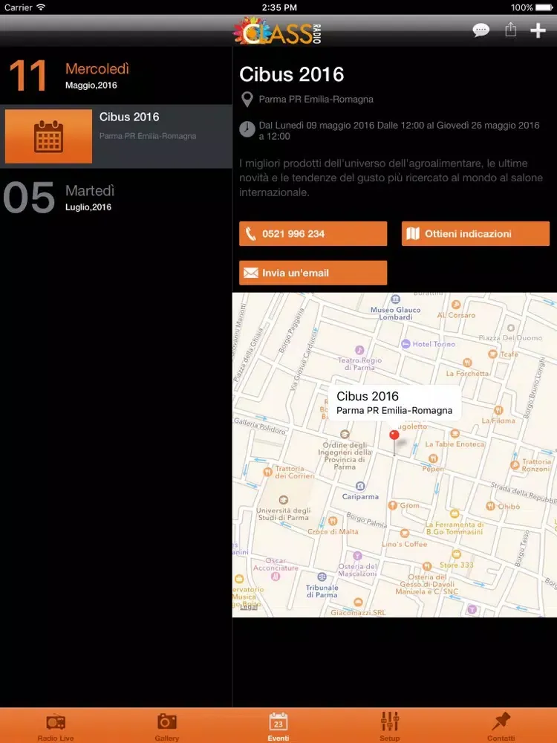This screenshot has height=743, width=557.
Task: Go to the Contatti tab
Action: pos(501,727)
